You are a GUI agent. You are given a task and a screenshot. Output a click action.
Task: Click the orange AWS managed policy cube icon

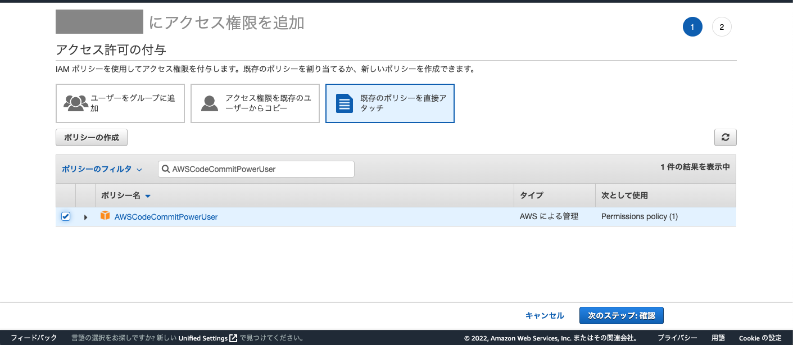point(105,216)
